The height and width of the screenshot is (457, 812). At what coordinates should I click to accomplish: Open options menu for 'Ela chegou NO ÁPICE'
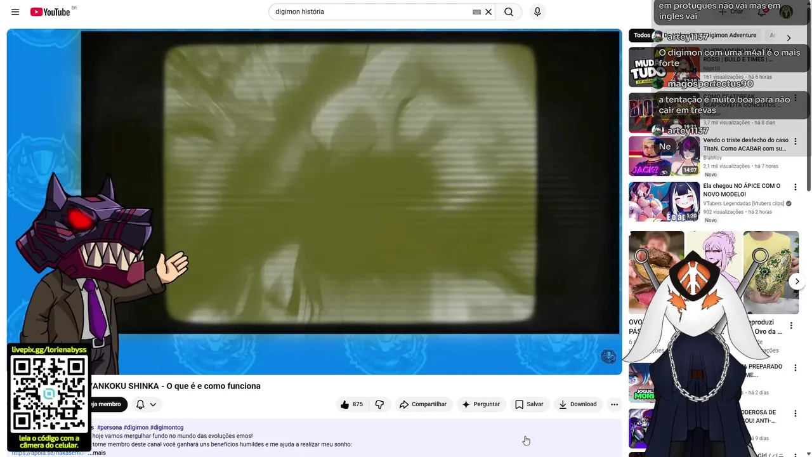pos(796,187)
